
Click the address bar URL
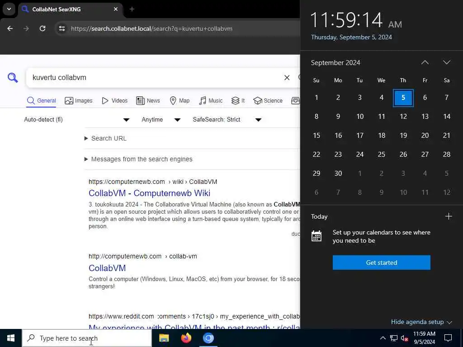coord(151,28)
